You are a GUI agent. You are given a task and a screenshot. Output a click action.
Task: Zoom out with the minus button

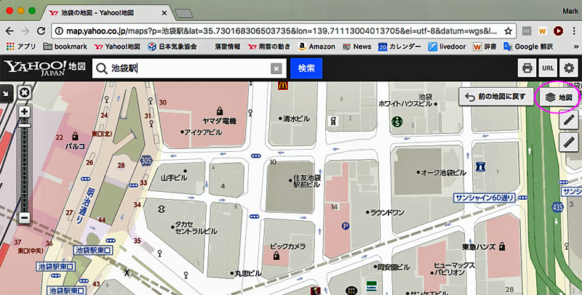point(25,217)
